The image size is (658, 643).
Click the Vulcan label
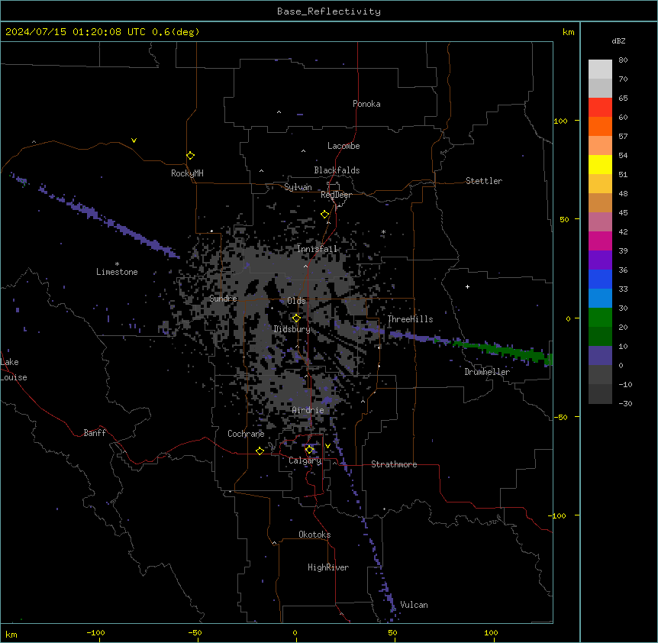click(414, 605)
